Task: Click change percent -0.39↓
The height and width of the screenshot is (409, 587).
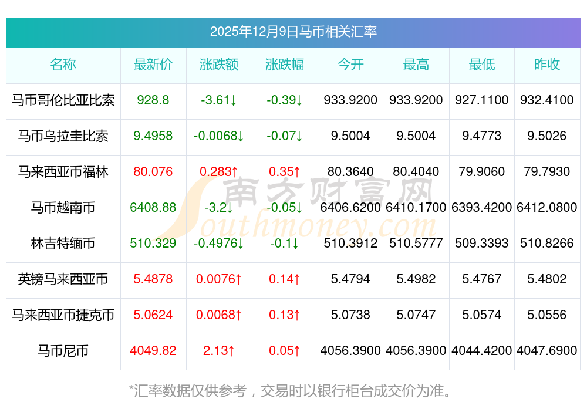Action: [285, 100]
